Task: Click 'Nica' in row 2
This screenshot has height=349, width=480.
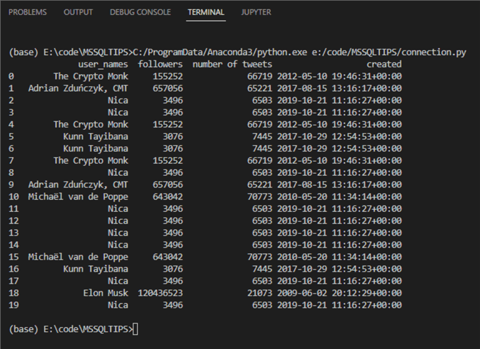Action: [118, 100]
